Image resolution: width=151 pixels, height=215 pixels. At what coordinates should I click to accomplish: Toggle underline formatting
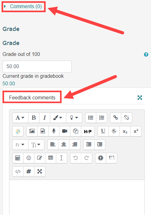[103, 131]
